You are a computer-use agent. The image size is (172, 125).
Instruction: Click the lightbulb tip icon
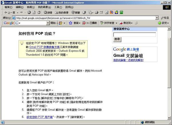[x=22, y=43]
